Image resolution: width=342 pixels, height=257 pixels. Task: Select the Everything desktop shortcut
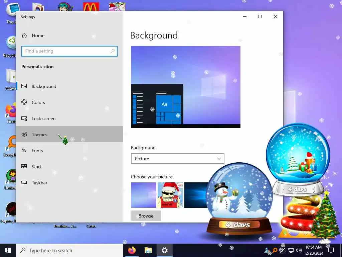[10, 146]
